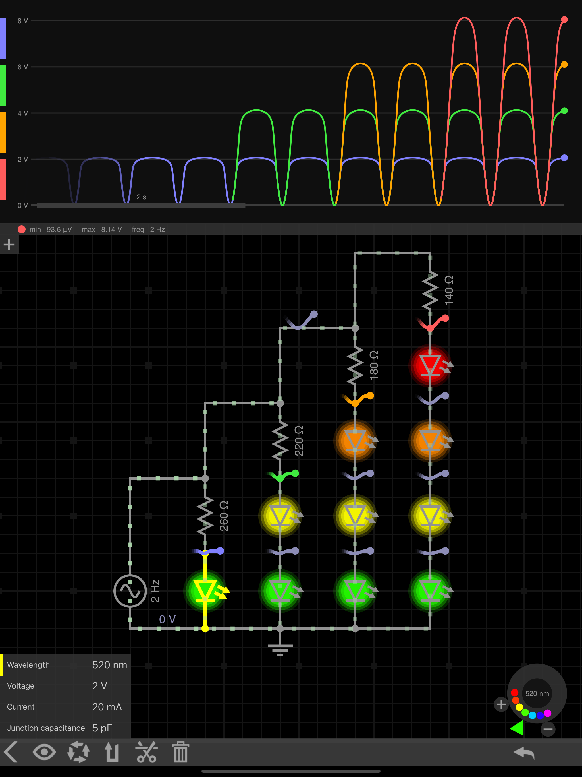Tap the green triangle dial pointer
This screenshot has width=582, height=777.
(517, 728)
